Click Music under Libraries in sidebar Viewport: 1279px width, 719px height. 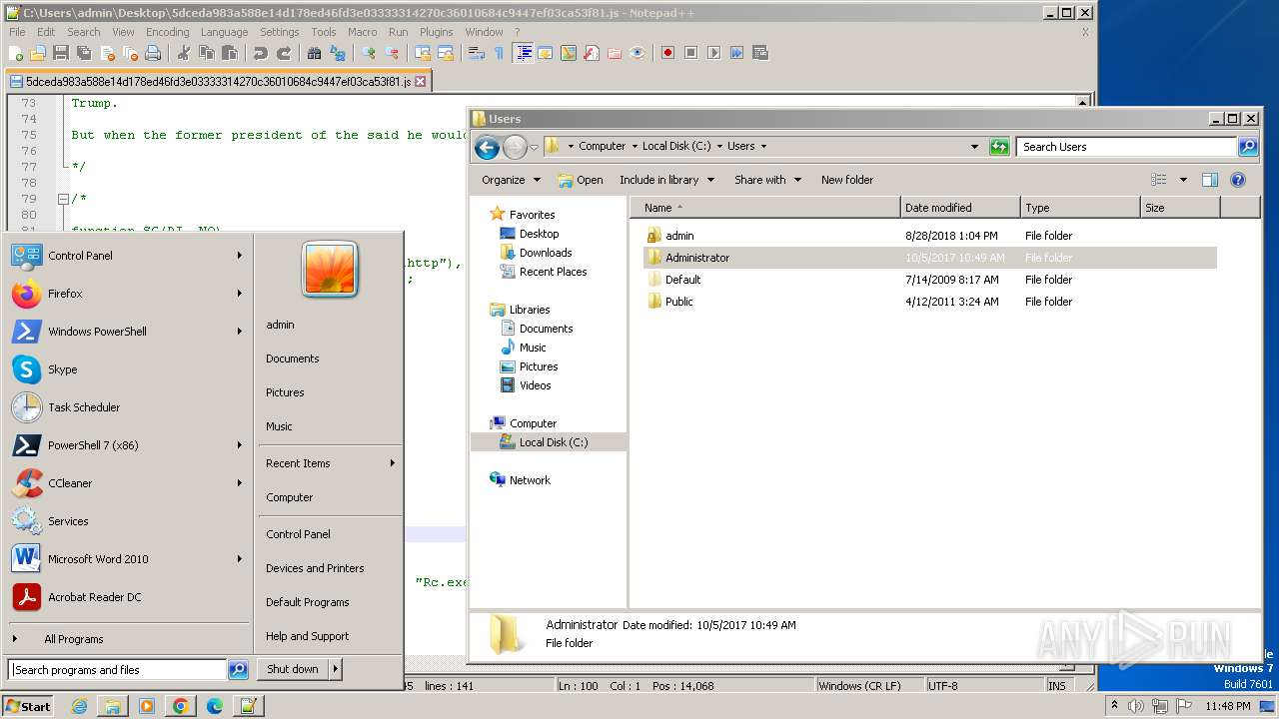(533, 348)
